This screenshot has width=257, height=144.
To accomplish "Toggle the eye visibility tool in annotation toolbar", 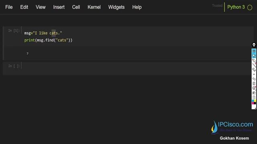I will tap(254, 51).
